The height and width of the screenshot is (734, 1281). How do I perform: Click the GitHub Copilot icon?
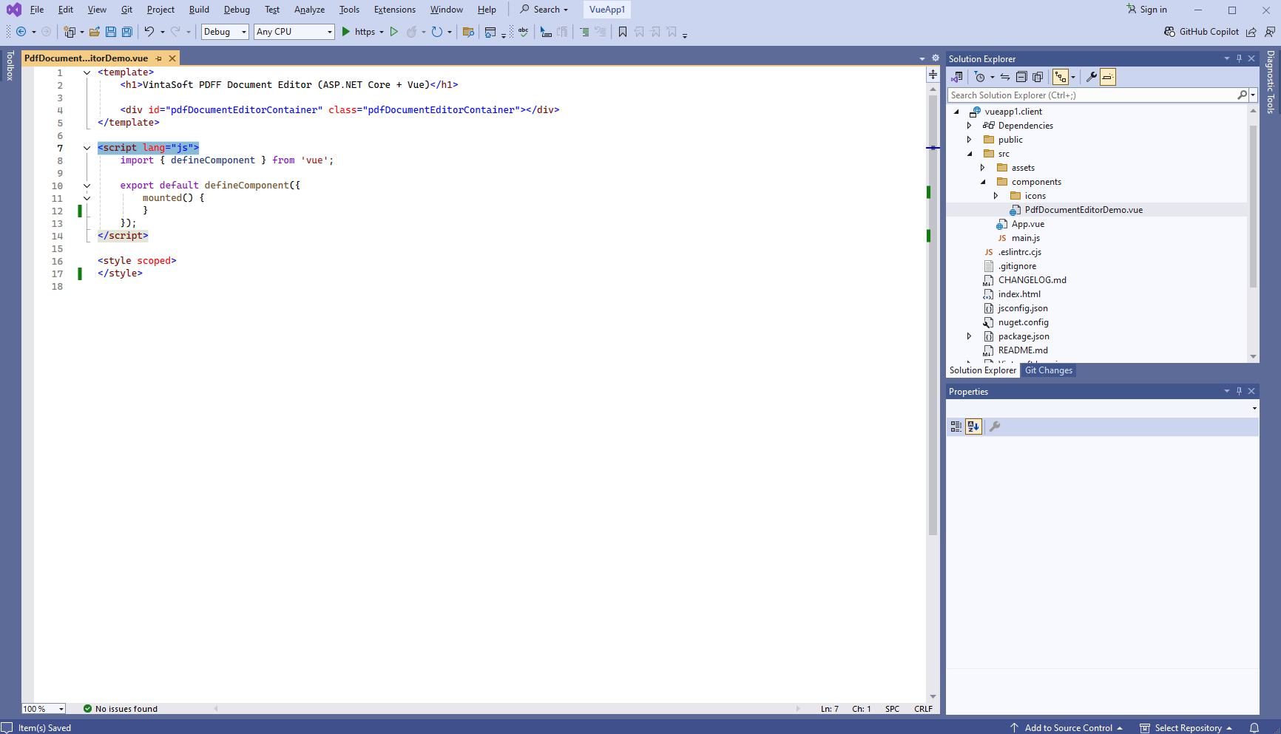1169,32
